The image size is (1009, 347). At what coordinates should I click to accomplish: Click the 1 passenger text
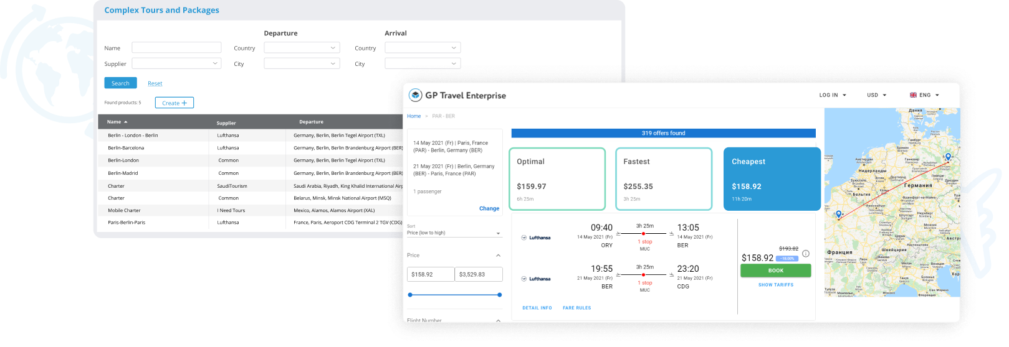(x=428, y=192)
